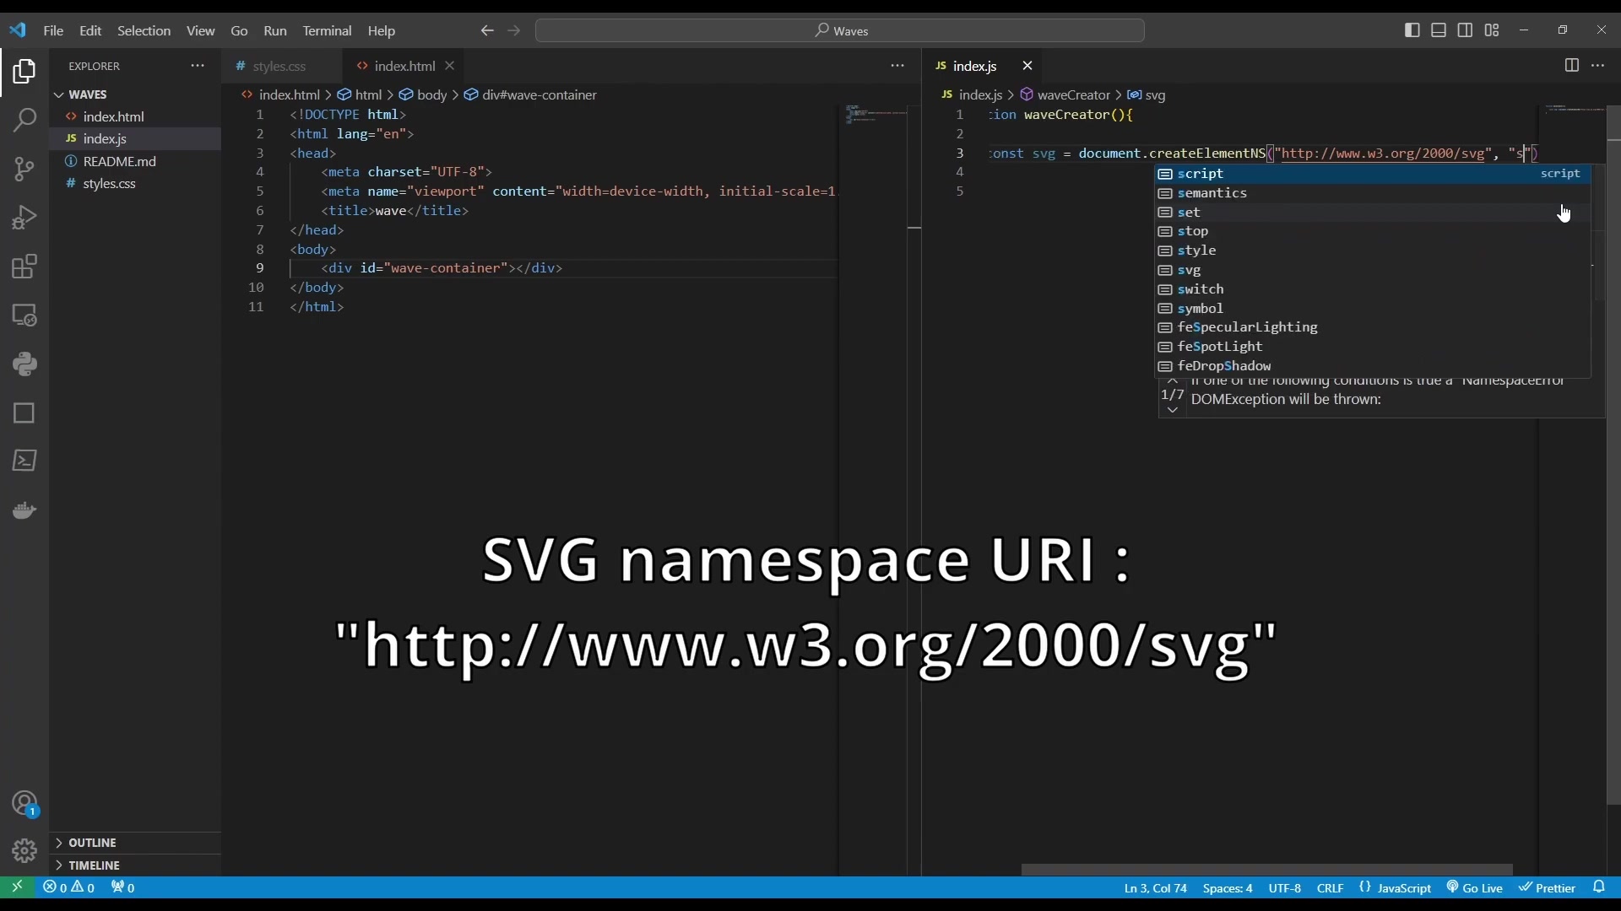Select encoding UTF-8 in status bar
Viewport: 1621px width, 911px height.
[x=1284, y=887]
